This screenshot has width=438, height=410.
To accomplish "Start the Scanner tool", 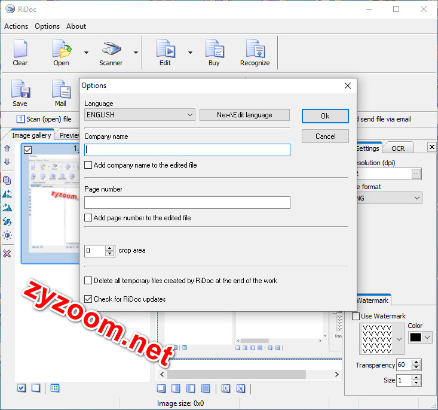I will coord(111,52).
